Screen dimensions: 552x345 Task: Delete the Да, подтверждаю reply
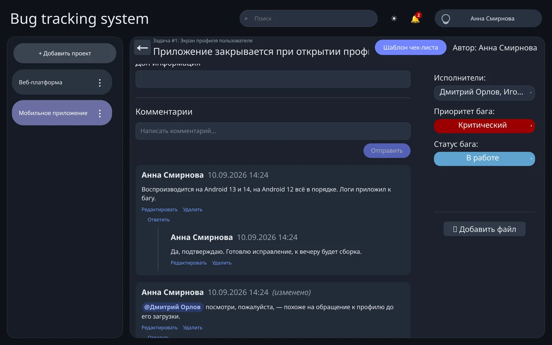(x=222, y=263)
